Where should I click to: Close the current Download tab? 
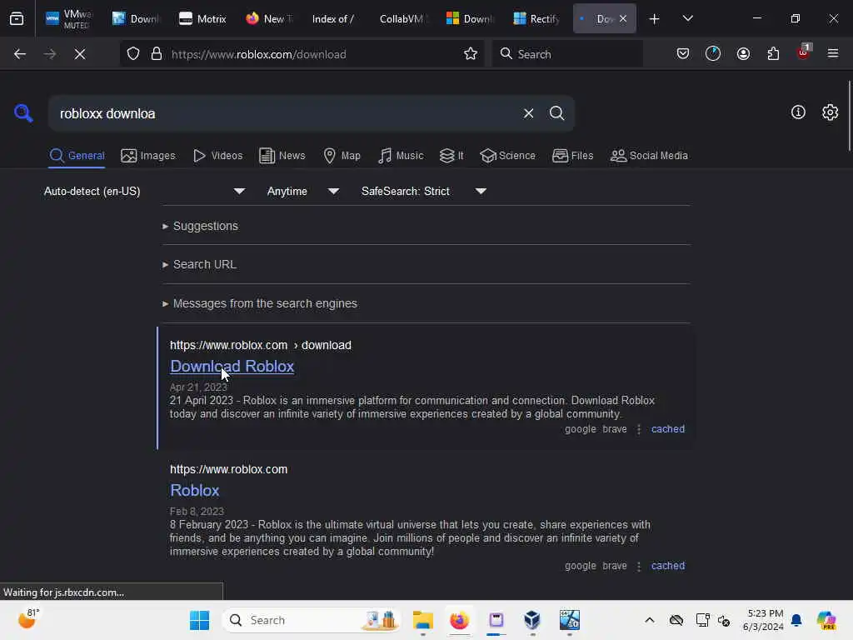pos(623,19)
